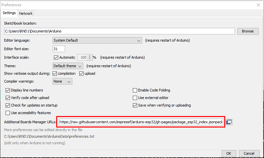Image resolution: width=264 pixels, height=158 pixels.
Task: Toggle Display line numbers checkbox
Action: pyautogui.click(x=8, y=90)
